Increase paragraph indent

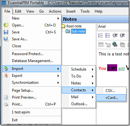[x=122, y=36]
